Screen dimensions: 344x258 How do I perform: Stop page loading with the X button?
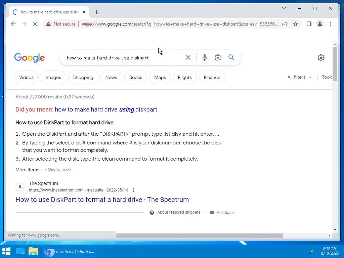point(35,24)
